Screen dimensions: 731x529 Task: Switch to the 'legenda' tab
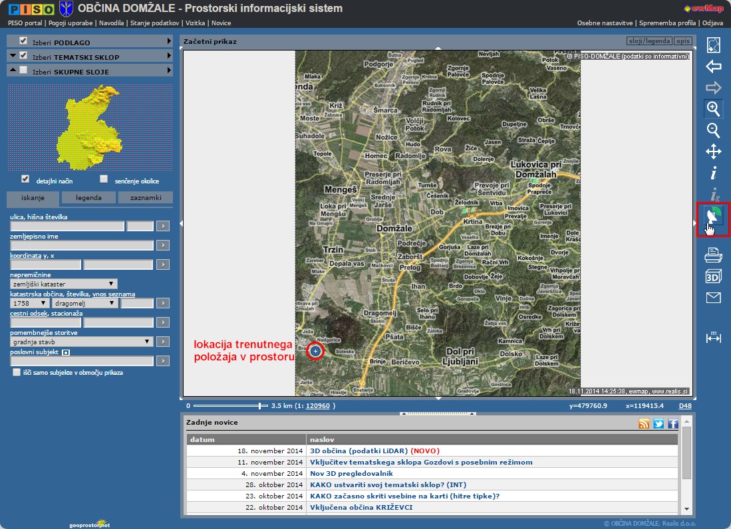pos(88,197)
